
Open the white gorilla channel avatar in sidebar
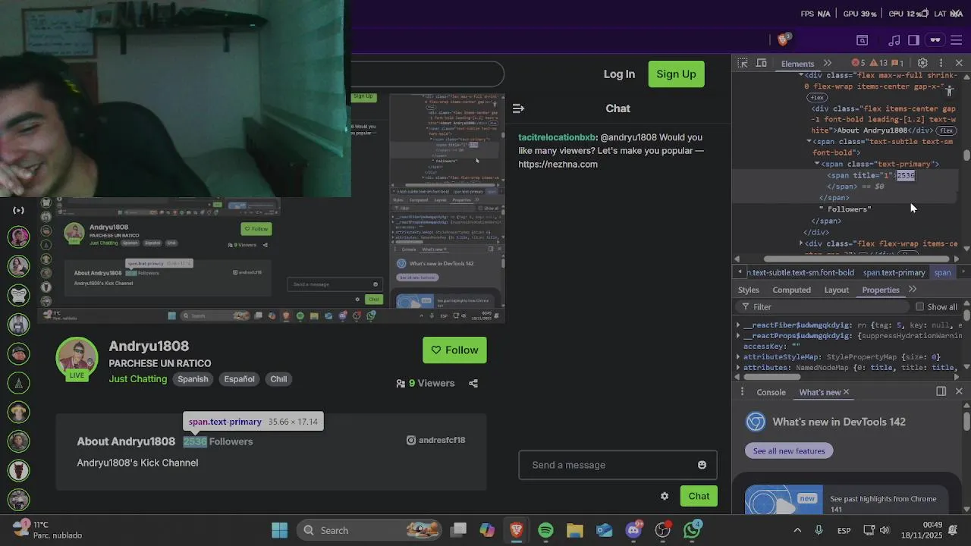coord(19,294)
